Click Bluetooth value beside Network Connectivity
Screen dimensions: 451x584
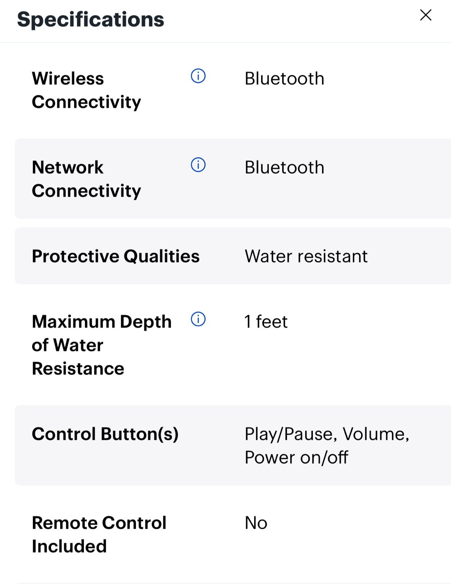click(284, 168)
